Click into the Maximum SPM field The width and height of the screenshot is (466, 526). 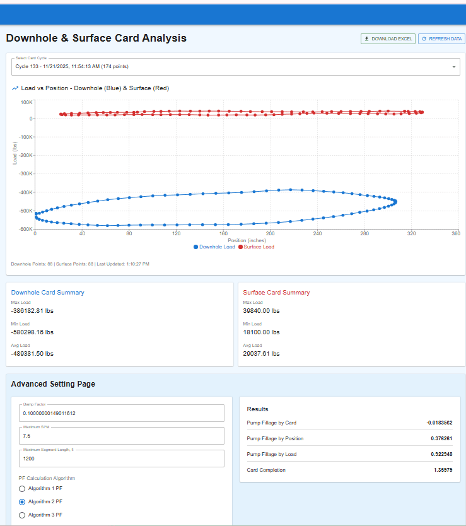[122, 436]
